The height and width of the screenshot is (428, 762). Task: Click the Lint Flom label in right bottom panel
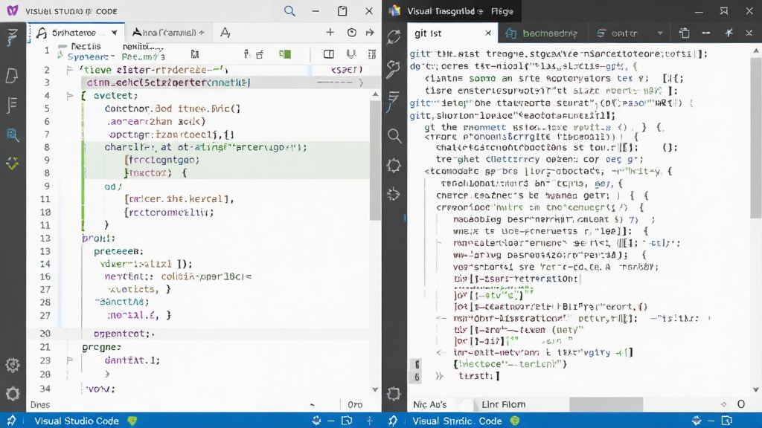coord(503,404)
